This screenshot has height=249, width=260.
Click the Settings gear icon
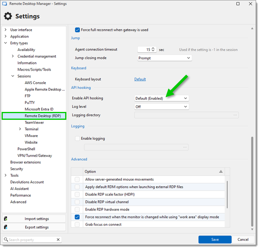click(8, 16)
